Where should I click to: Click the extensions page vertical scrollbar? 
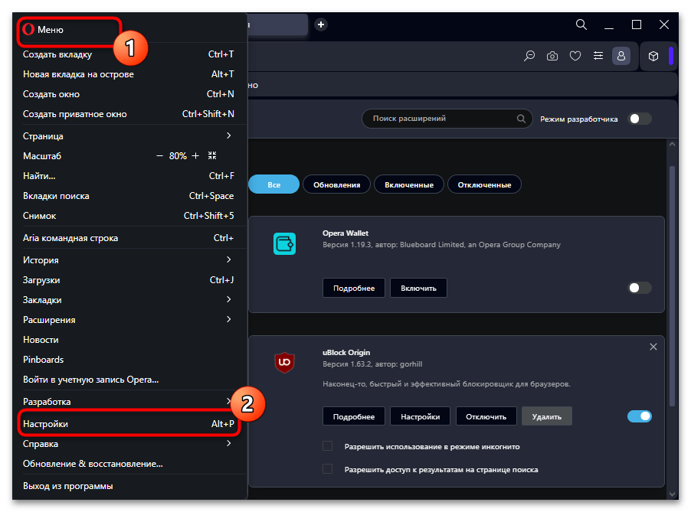coord(672,286)
